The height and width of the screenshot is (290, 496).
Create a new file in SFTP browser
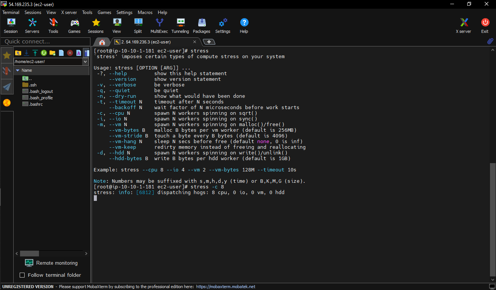tap(61, 53)
